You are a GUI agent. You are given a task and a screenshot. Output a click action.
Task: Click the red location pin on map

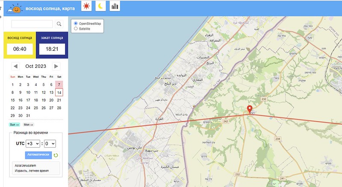click(x=250, y=109)
